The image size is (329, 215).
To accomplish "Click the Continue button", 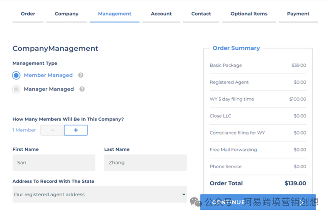I will (x=258, y=202).
